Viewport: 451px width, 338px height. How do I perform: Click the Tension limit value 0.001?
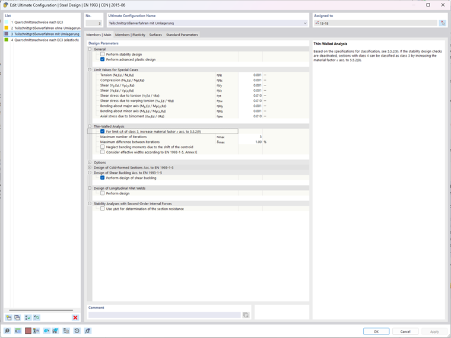pos(250,75)
